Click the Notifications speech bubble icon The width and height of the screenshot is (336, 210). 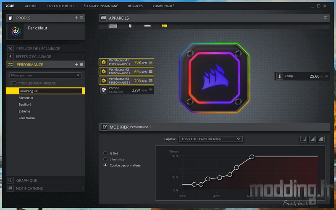click(x=10, y=188)
